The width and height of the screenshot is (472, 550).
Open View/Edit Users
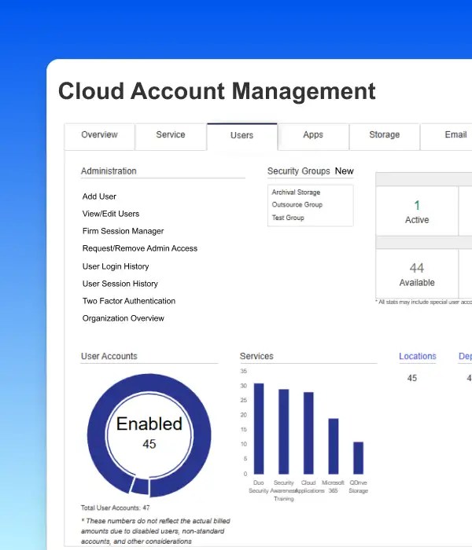111,214
